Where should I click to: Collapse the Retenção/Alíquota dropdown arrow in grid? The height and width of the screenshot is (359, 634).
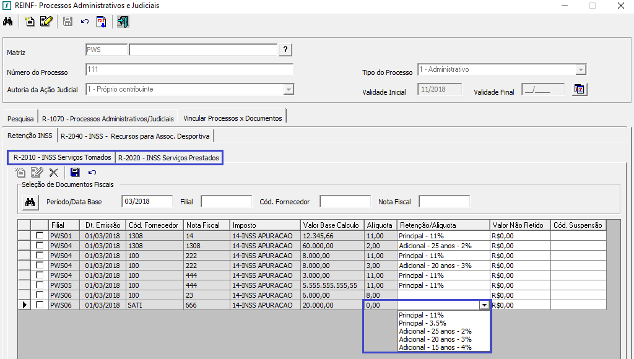coord(483,305)
